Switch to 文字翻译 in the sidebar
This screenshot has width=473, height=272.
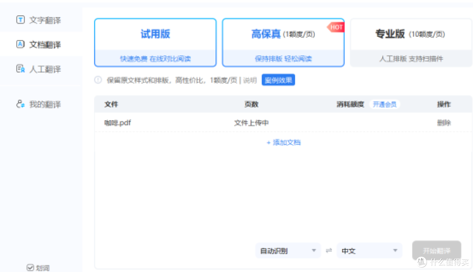41,20
